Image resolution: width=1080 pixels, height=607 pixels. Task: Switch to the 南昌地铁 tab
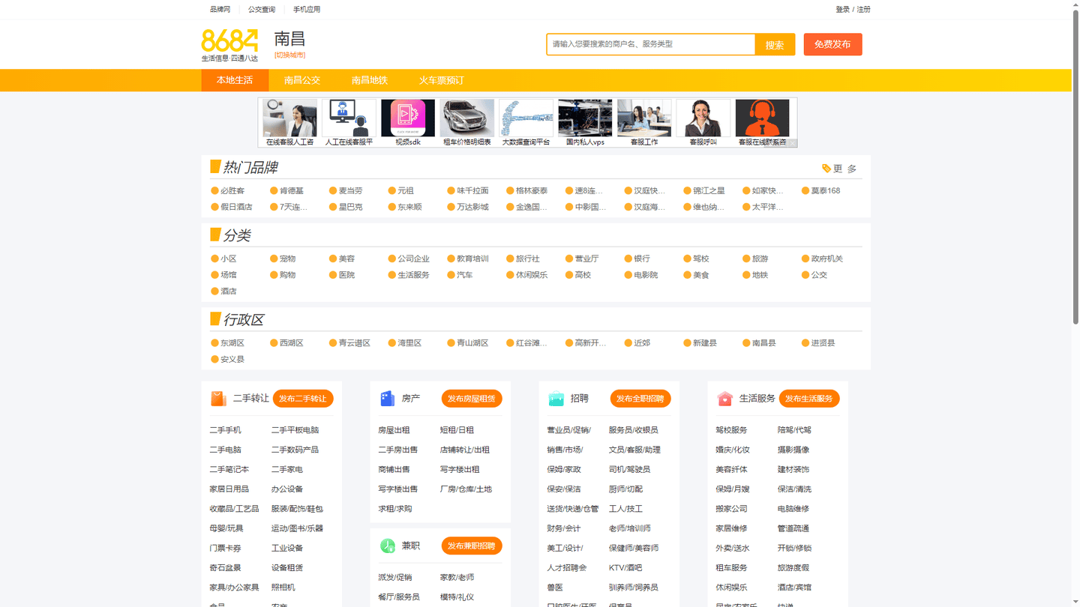pos(370,80)
